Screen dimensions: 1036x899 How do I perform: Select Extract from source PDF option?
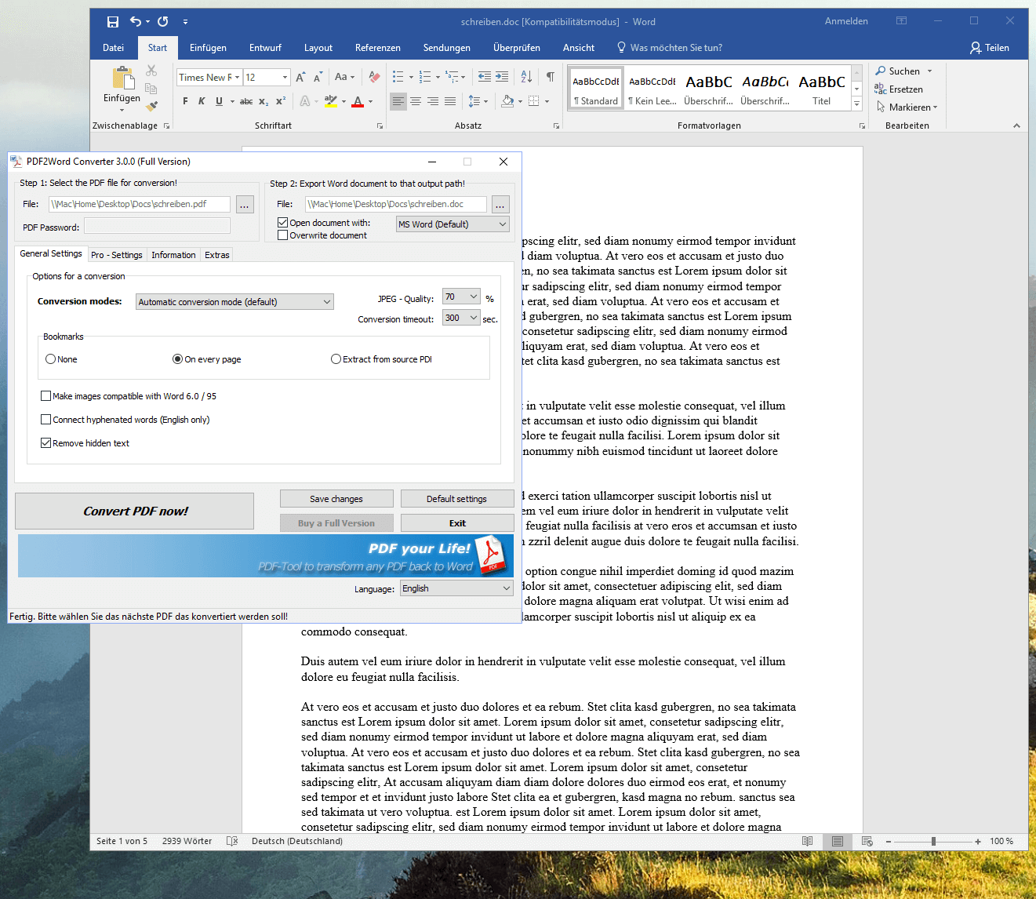coord(336,359)
